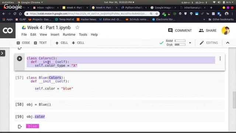Image resolution: width=236 pixels, height=133 pixels.
Task: Run the Colors class cell
Action: (20, 58)
